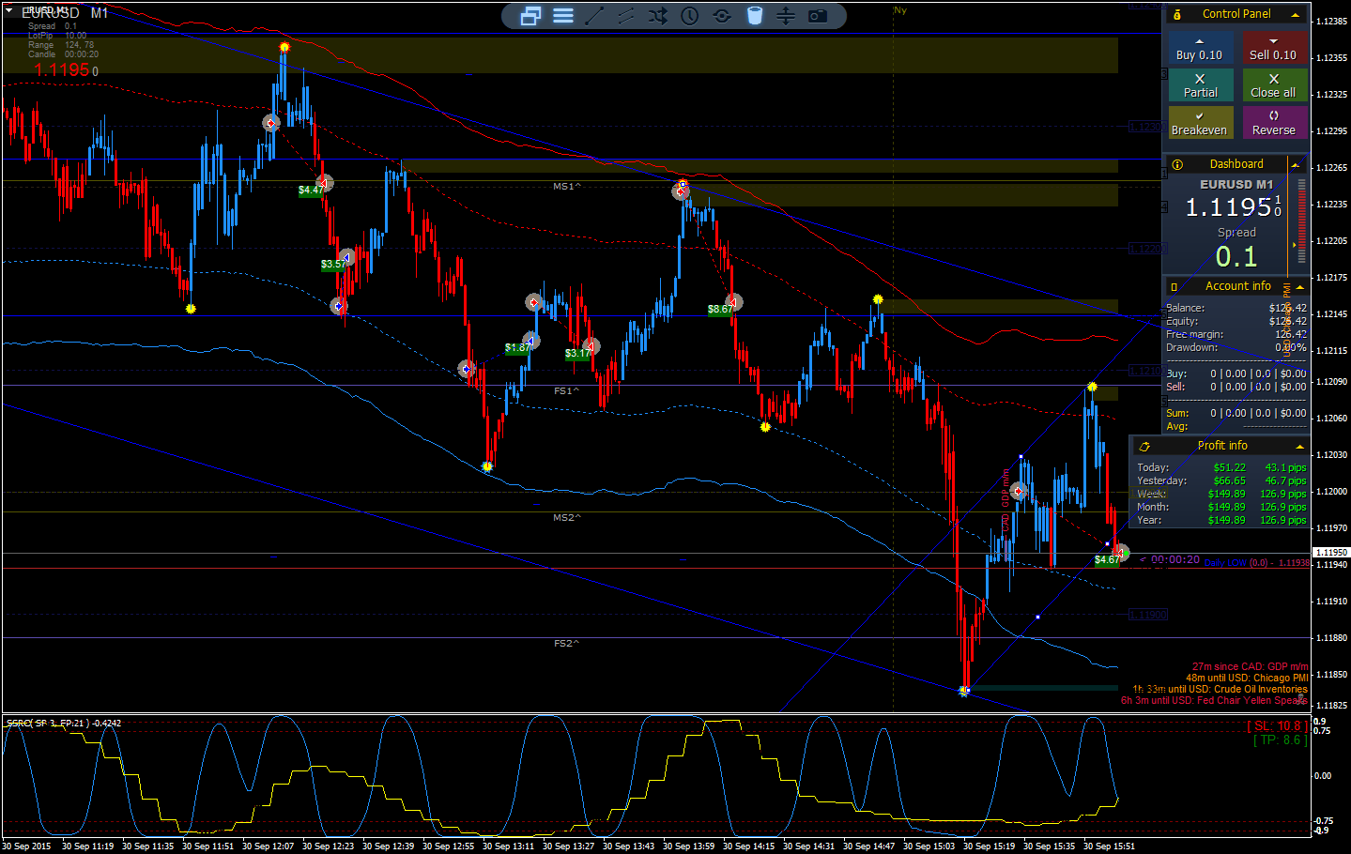Select the trend line drawing tool
This screenshot has width=1351, height=854.
point(594,16)
